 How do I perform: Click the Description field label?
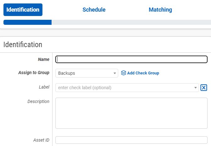pyautogui.click(x=38, y=101)
